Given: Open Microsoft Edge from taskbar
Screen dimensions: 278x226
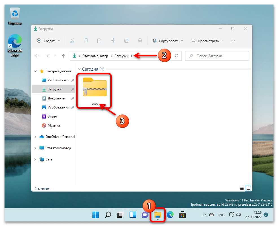Looking at the screenshot, I should (170, 215).
